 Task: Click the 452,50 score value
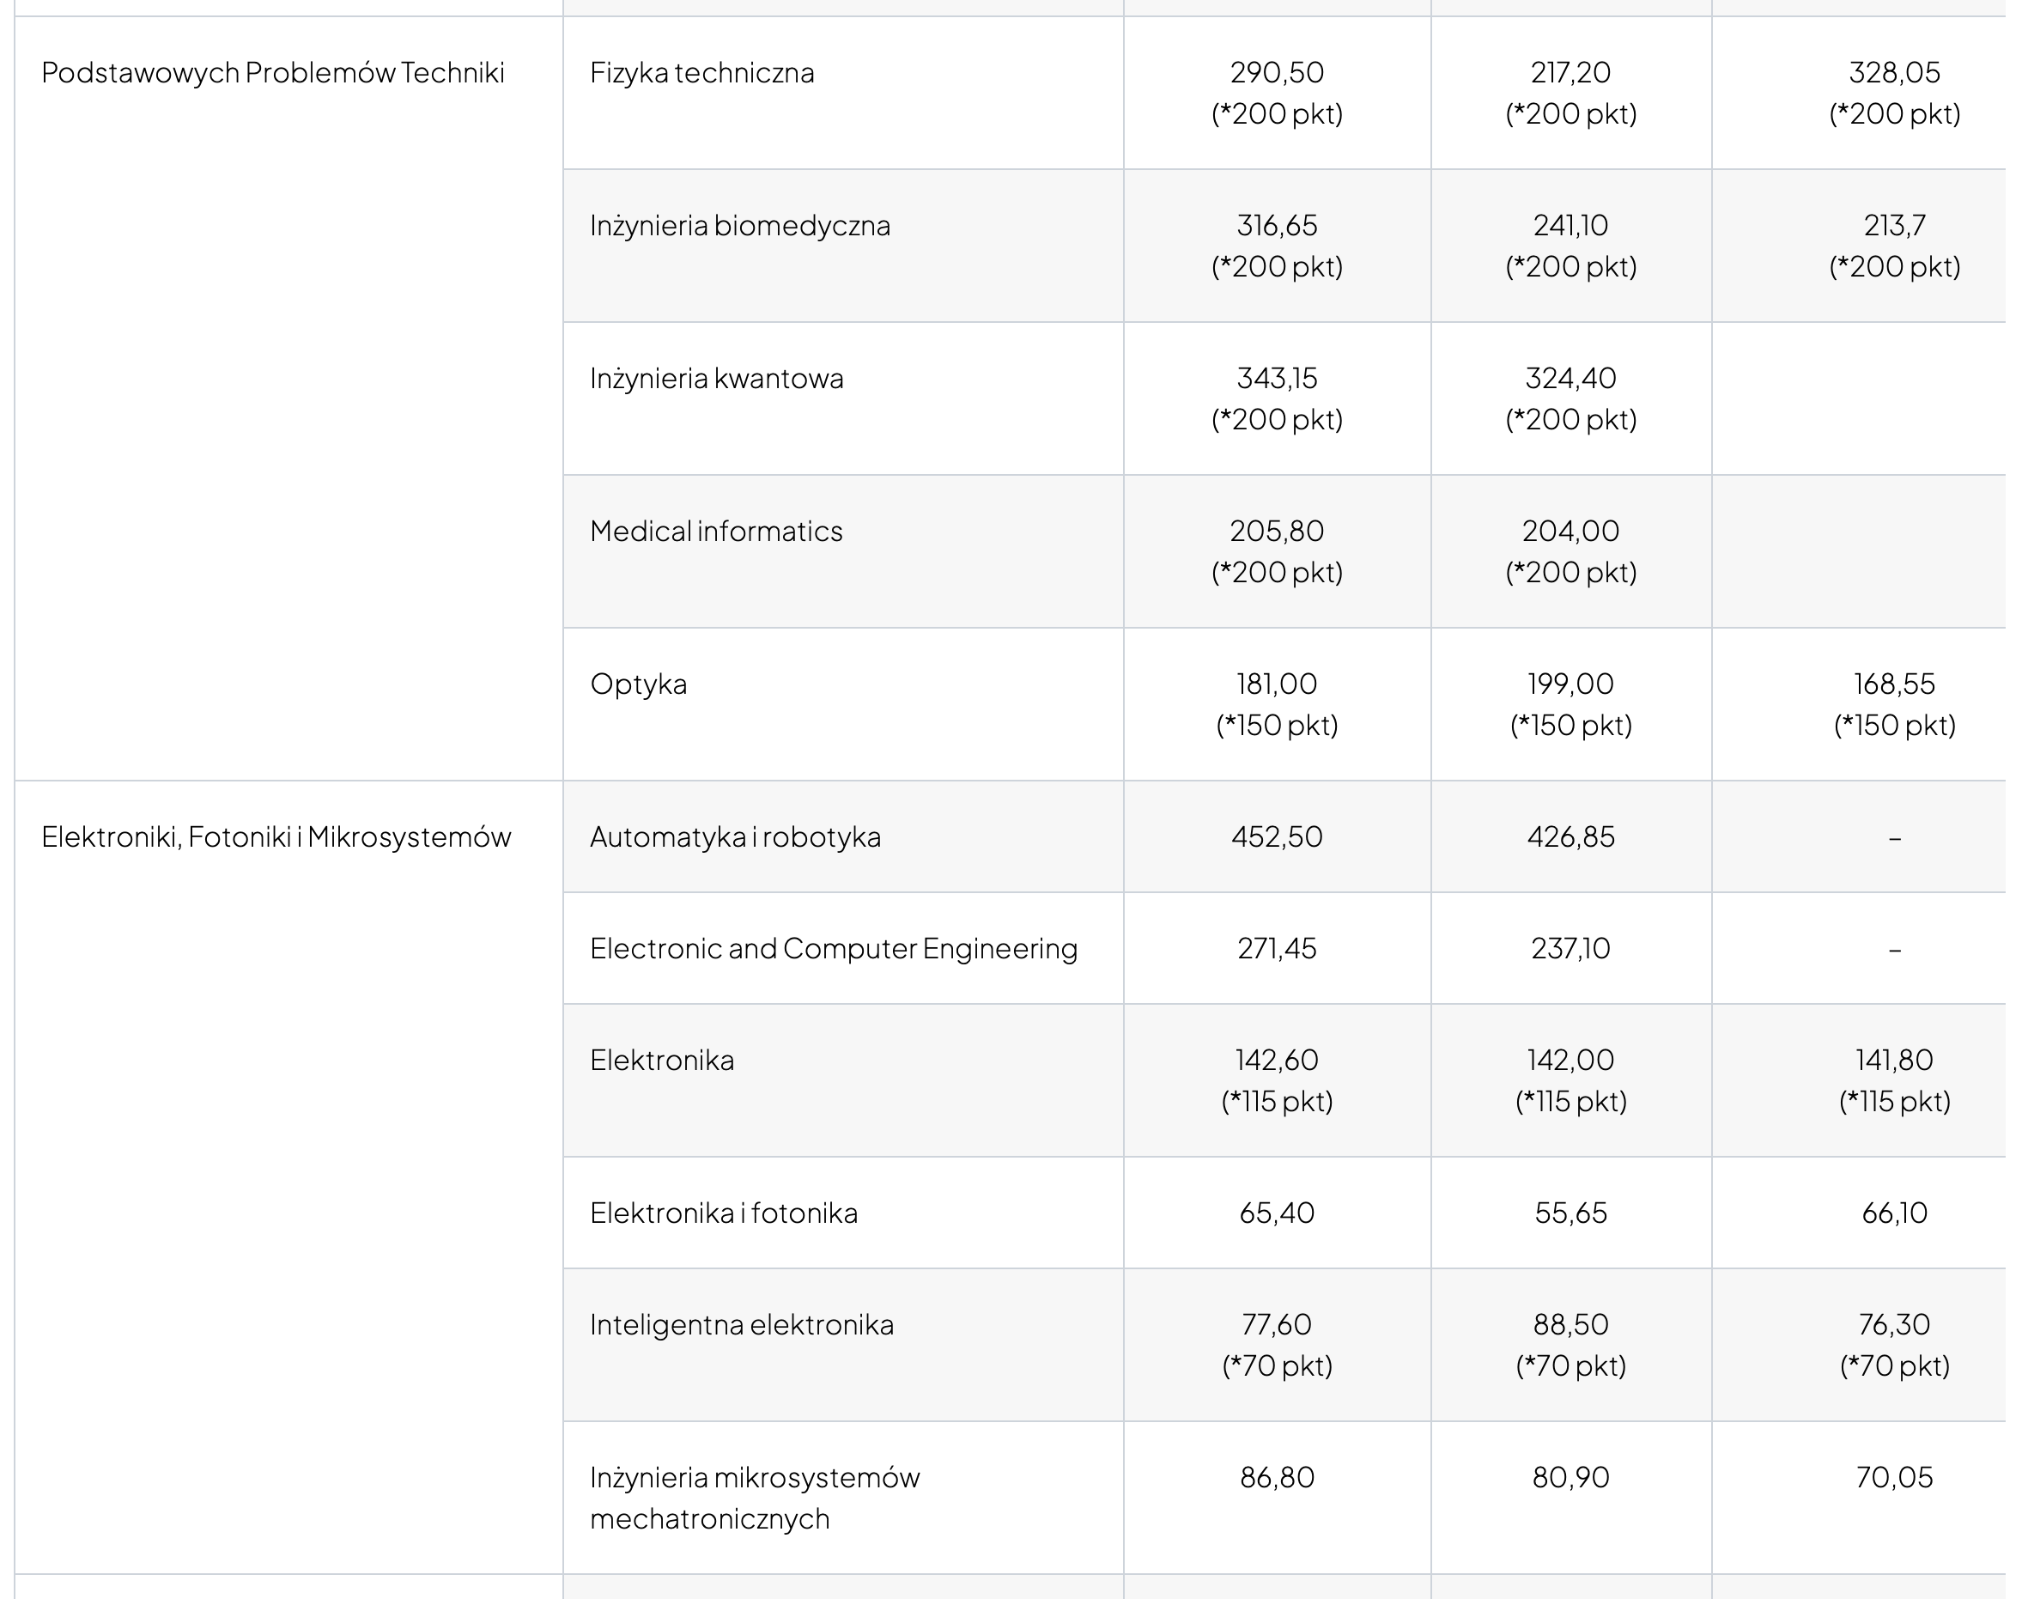point(1277,837)
